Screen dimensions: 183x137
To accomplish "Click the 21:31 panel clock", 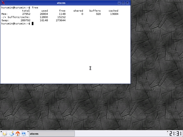I will coord(175,134).
